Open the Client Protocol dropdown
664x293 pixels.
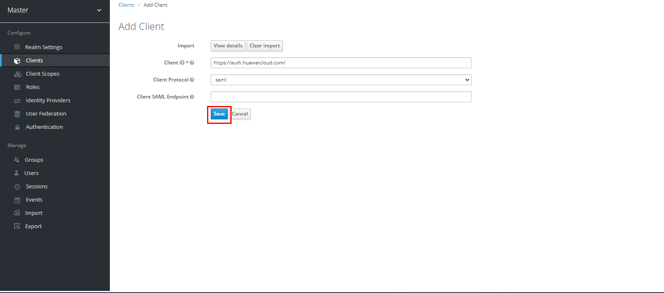[x=341, y=80]
